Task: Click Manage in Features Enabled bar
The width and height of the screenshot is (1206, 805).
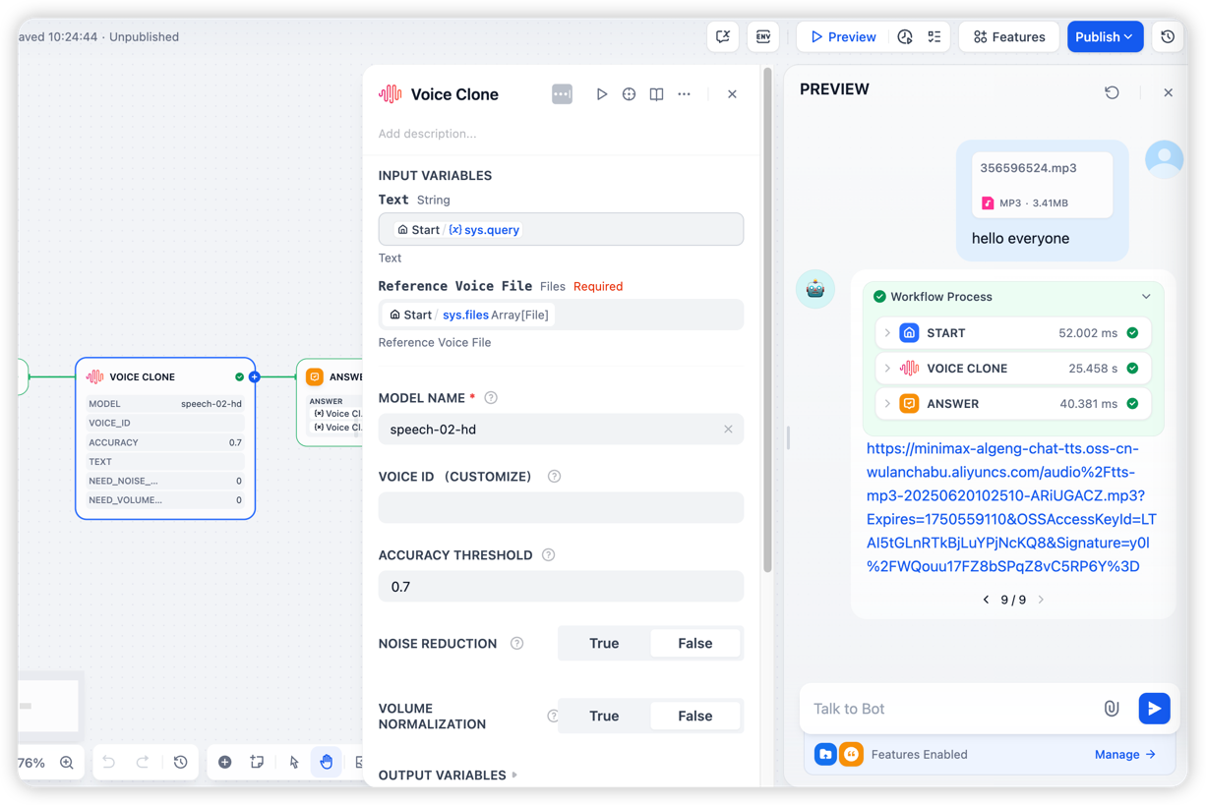Action: 1124,755
